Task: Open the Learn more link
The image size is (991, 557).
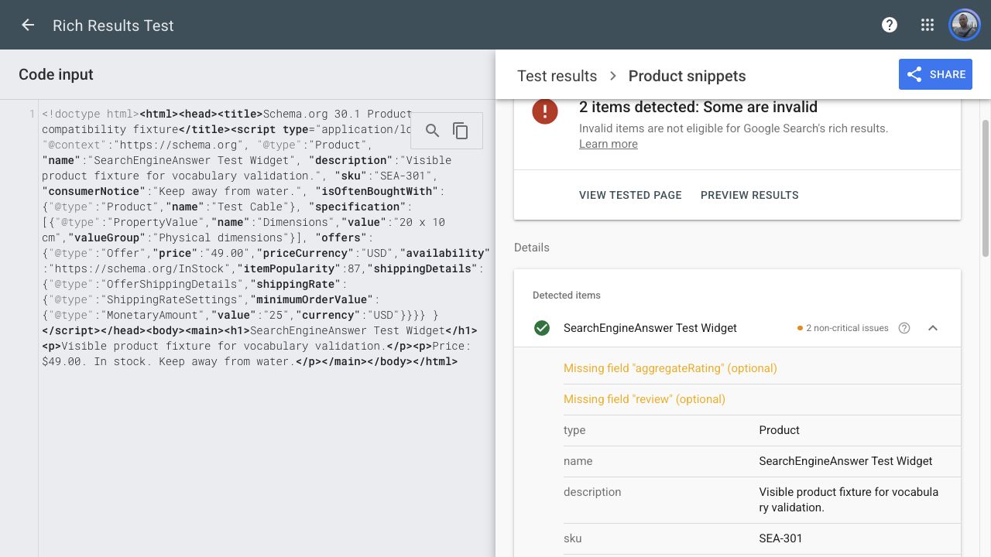Action: coord(609,144)
